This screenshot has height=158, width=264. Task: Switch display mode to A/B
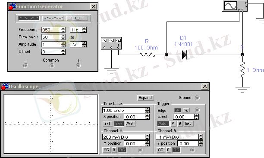click(129, 124)
